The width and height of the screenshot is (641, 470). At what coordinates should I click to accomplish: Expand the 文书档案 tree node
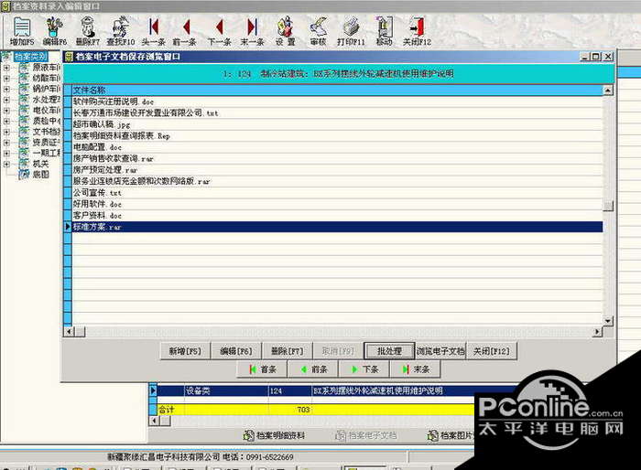click(6, 132)
